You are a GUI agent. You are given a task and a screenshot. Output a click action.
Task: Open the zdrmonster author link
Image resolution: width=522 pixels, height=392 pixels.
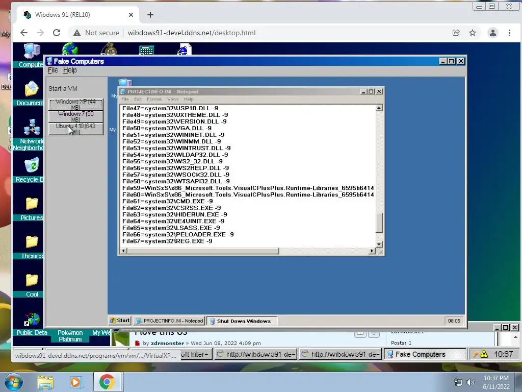pos(167,343)
